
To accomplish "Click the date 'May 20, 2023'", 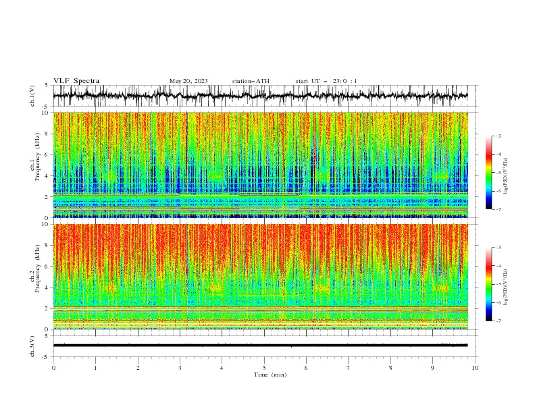I will point(188,81).
